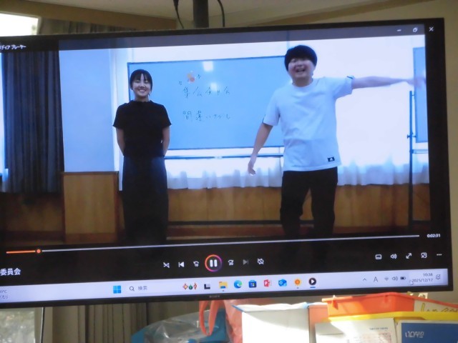Skip back 10 seconds
The width and height of the screenshot is (458, 343).
click(x=196, y=264)
